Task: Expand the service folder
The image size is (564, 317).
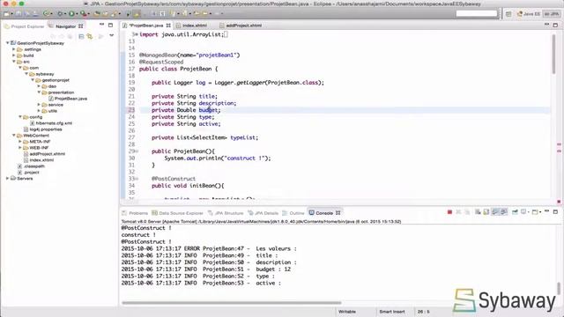Action: tap(39, 105)
